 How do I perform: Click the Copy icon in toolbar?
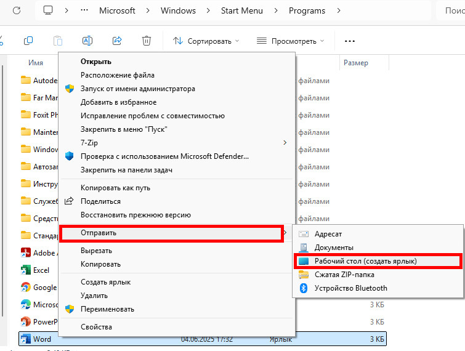[x=28, y=41]
